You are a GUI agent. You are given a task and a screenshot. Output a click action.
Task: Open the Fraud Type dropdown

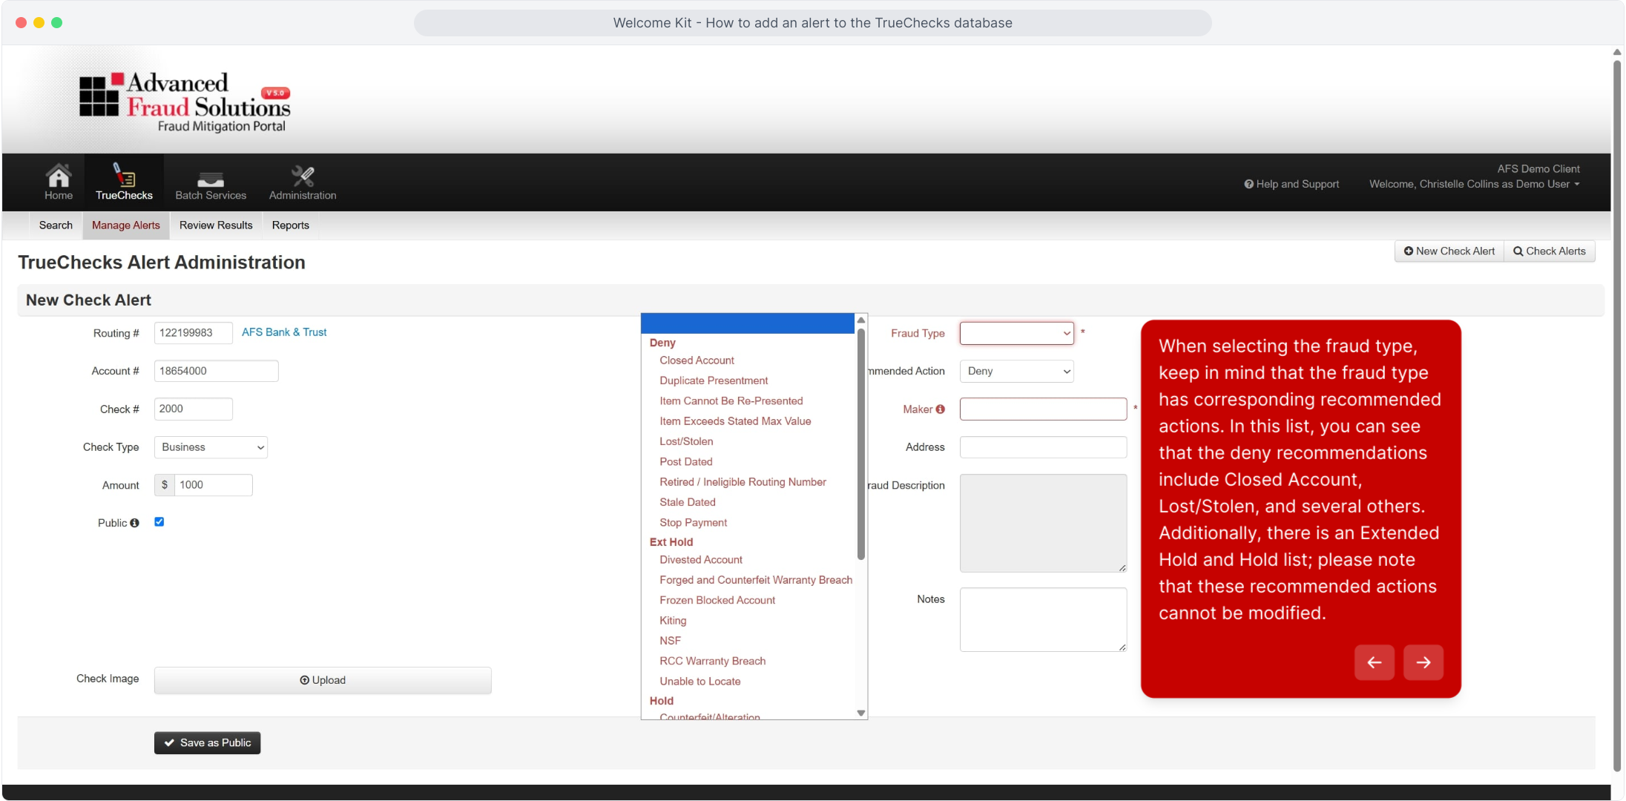(x=1017, y=333)
